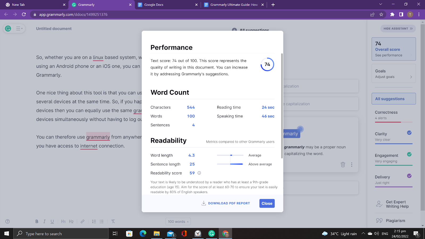Open the volume control in system tray
This screenshot has width=425, height=239.
(376, 234)
